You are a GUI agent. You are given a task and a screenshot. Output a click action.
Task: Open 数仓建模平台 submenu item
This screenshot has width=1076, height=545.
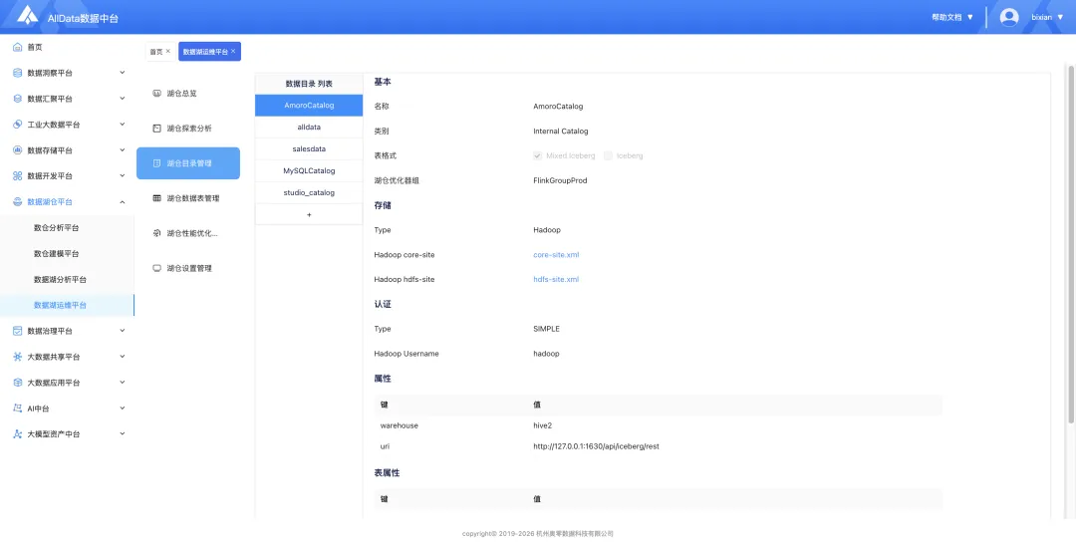coord(68,254)
